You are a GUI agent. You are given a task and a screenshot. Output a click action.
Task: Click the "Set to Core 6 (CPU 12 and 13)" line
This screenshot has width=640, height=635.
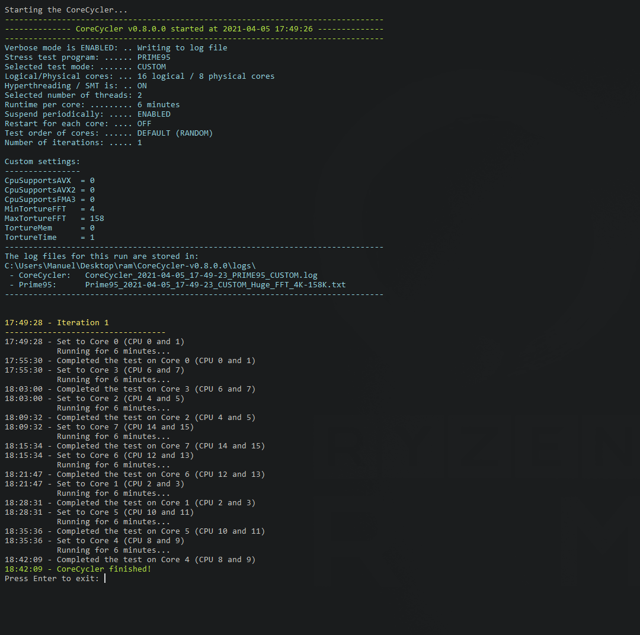[99, 456]
